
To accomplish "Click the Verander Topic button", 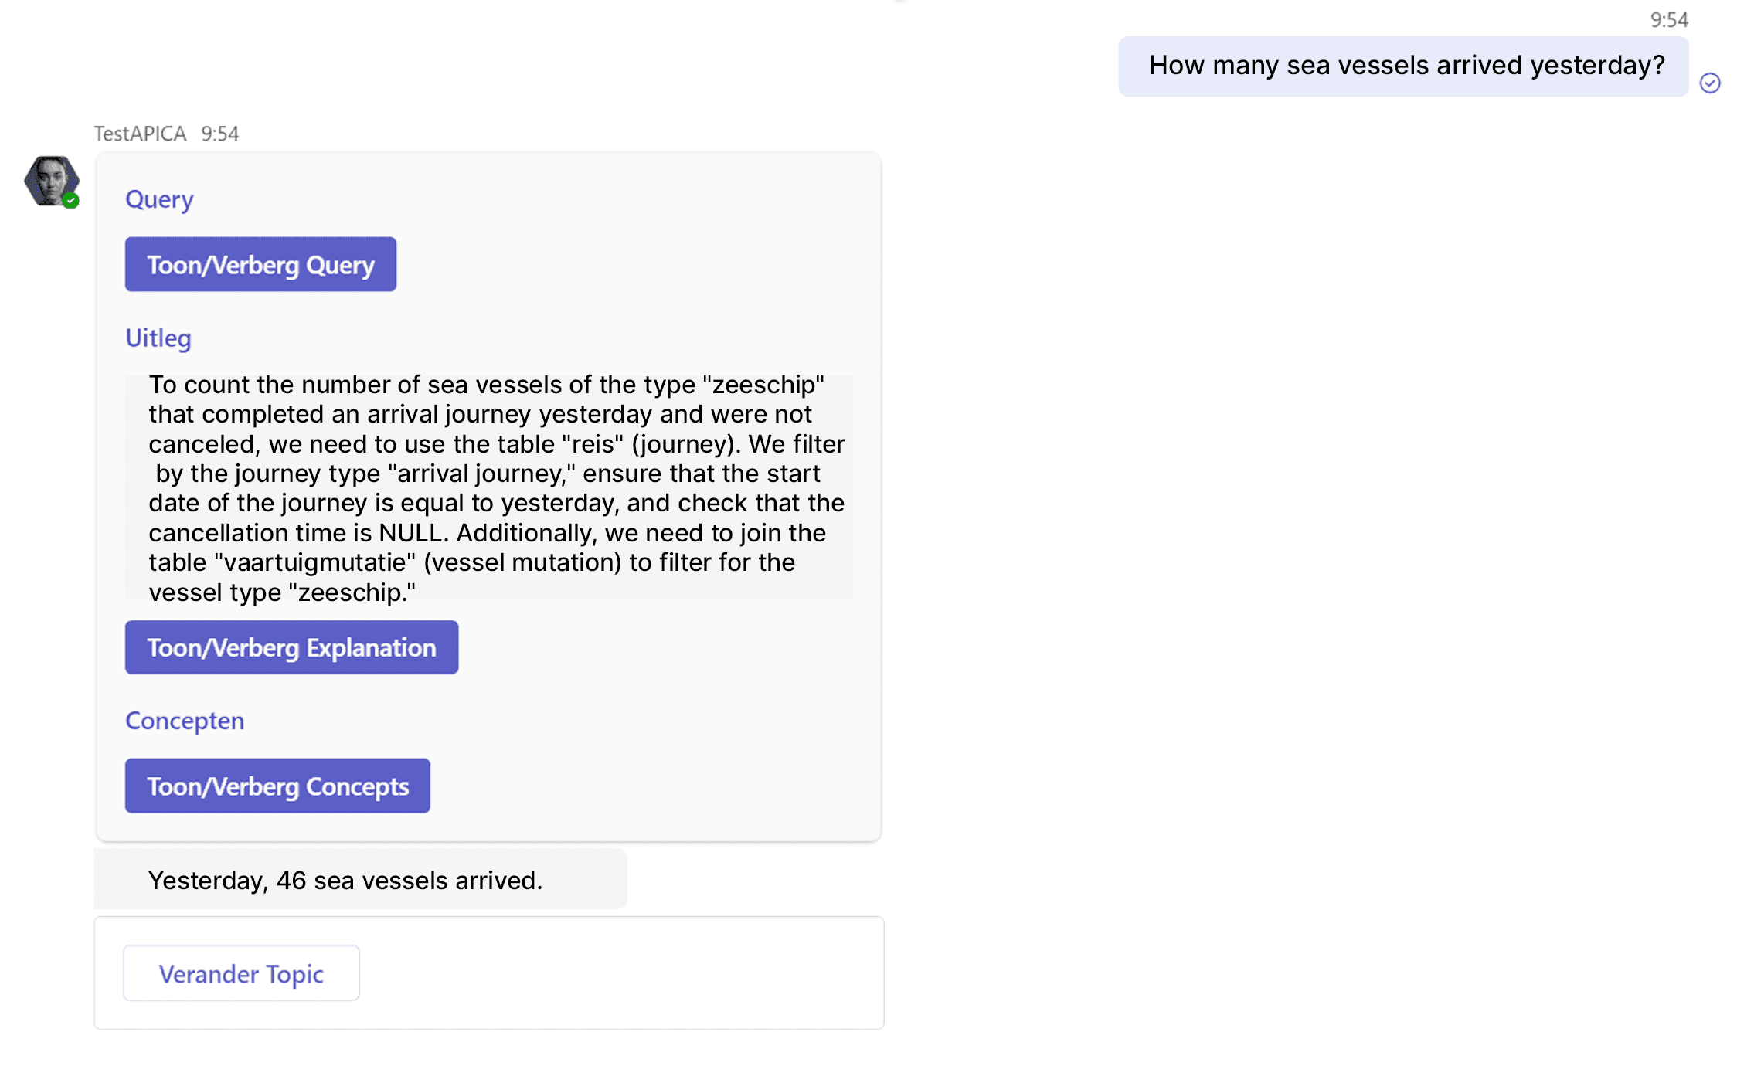I will [241, 973].
